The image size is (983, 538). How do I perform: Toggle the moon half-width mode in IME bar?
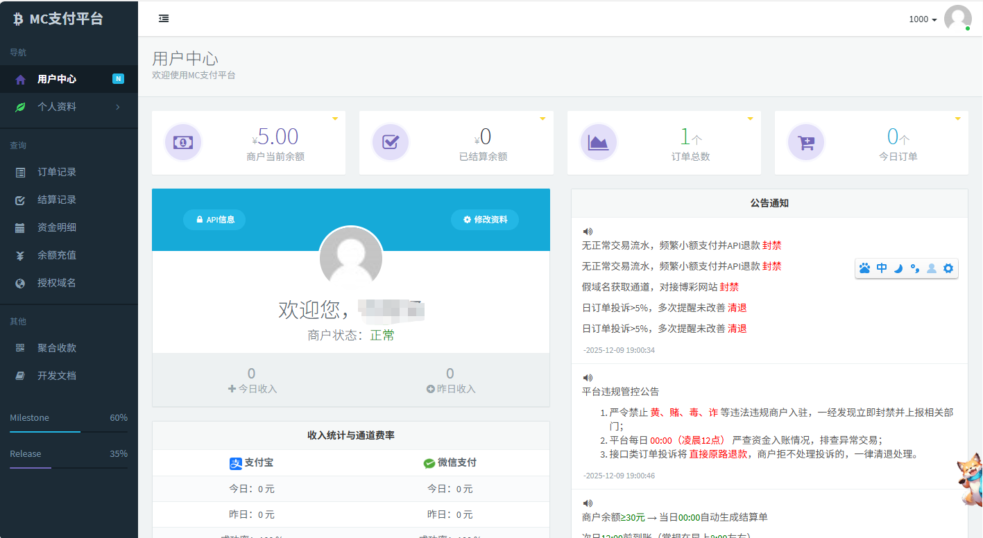point(898,268)
